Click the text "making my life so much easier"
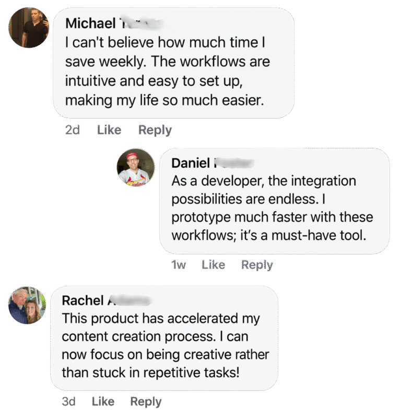The height and width of the screenshot is (418, 401). tap(163, 100)
